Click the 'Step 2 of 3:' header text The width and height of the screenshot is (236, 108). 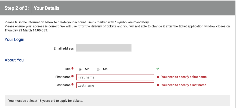coord(17,8)
